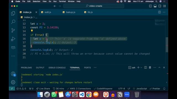
Task: Select the TERMINAL panel tab
Action: (x=75, y=68)
